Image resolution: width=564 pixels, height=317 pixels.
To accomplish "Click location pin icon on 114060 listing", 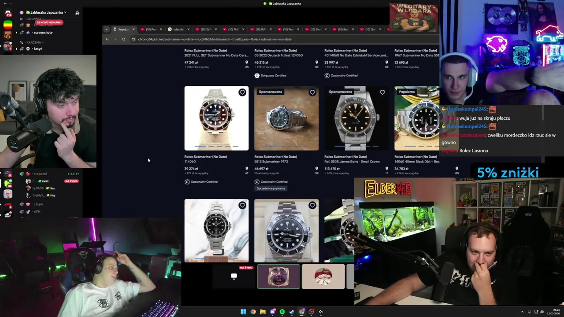I will pyautogui.click(x=247, y=169).
